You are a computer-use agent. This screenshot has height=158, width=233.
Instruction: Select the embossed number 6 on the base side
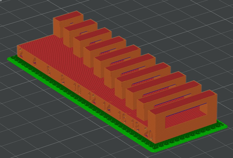pyautogui.click(x=48, y=70)
